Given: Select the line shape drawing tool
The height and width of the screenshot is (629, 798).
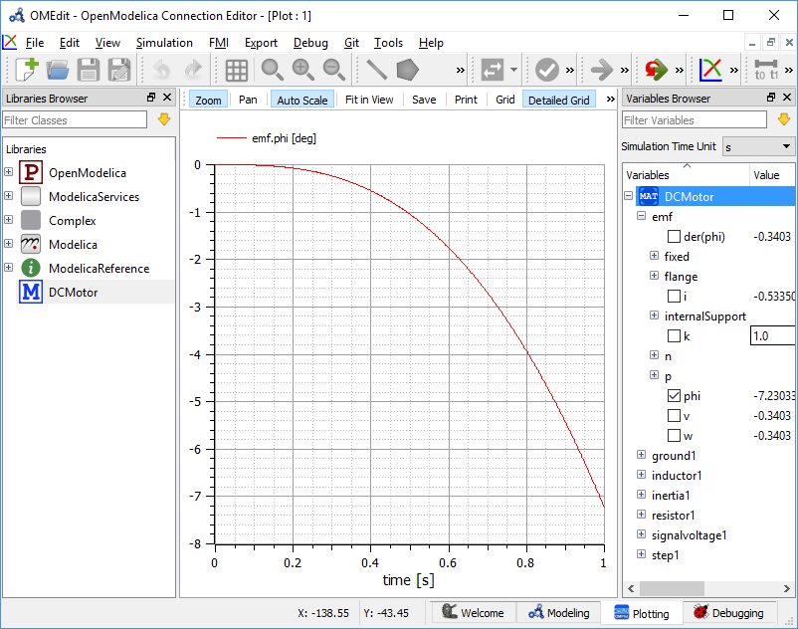Looking at the screenshot, I should (x=376, y=70).
